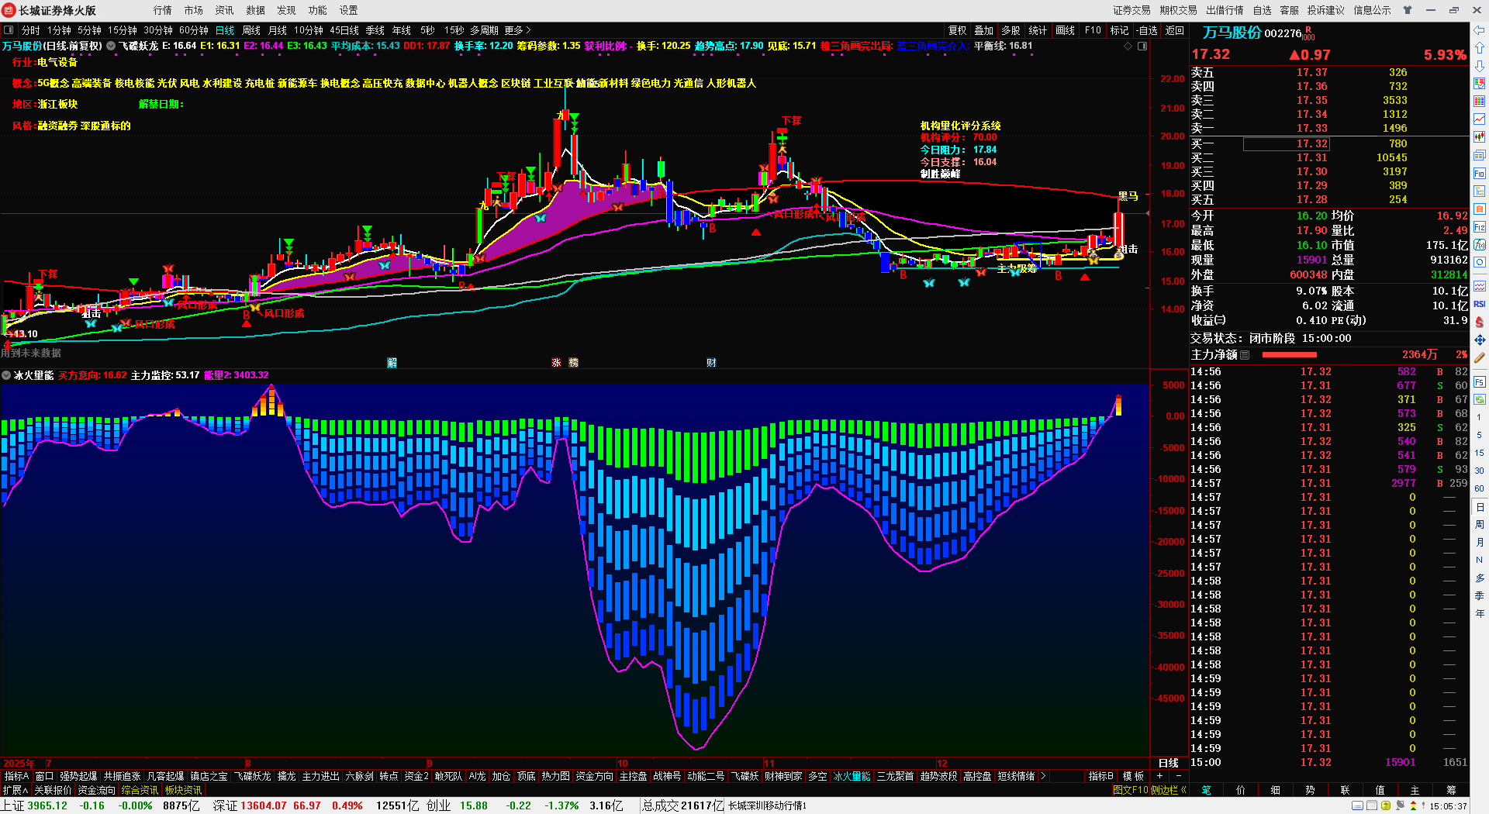Screen dimensions: 1489x814
Task: Open the 飞碟妖龙 indicator circle dropdown
Action: (x=111, y=46)
